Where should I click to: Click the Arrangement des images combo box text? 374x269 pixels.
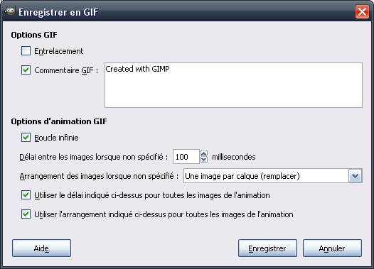242,176
